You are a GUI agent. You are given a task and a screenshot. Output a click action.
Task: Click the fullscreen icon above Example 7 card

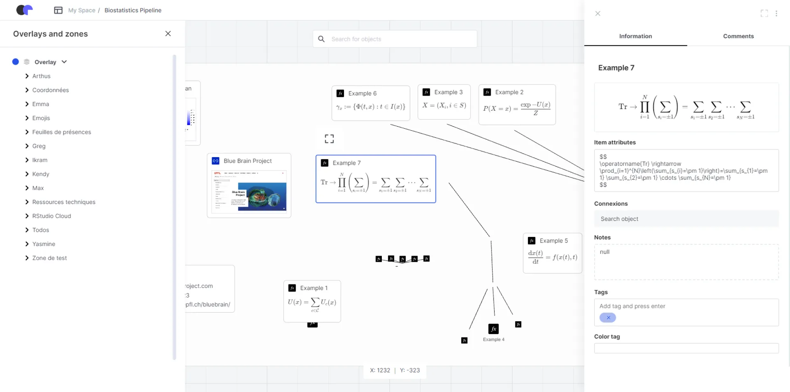coord(329,139)
